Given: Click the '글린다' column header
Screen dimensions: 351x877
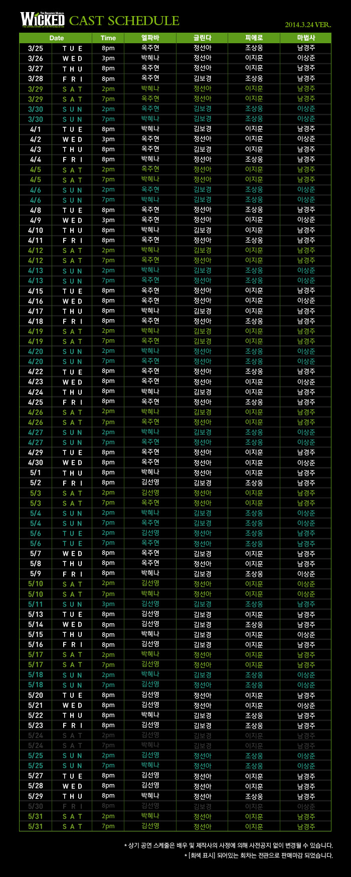Looking at the screenshot, I should click(x=202, y=38).
